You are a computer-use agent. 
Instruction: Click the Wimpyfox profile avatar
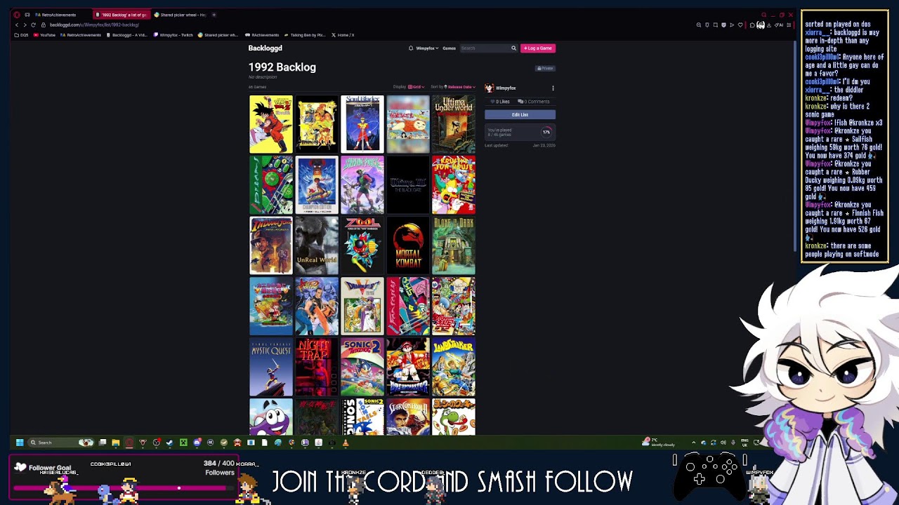click(490, 88)
